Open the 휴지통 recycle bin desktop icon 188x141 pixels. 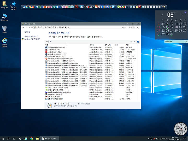[x=4, y=29]
